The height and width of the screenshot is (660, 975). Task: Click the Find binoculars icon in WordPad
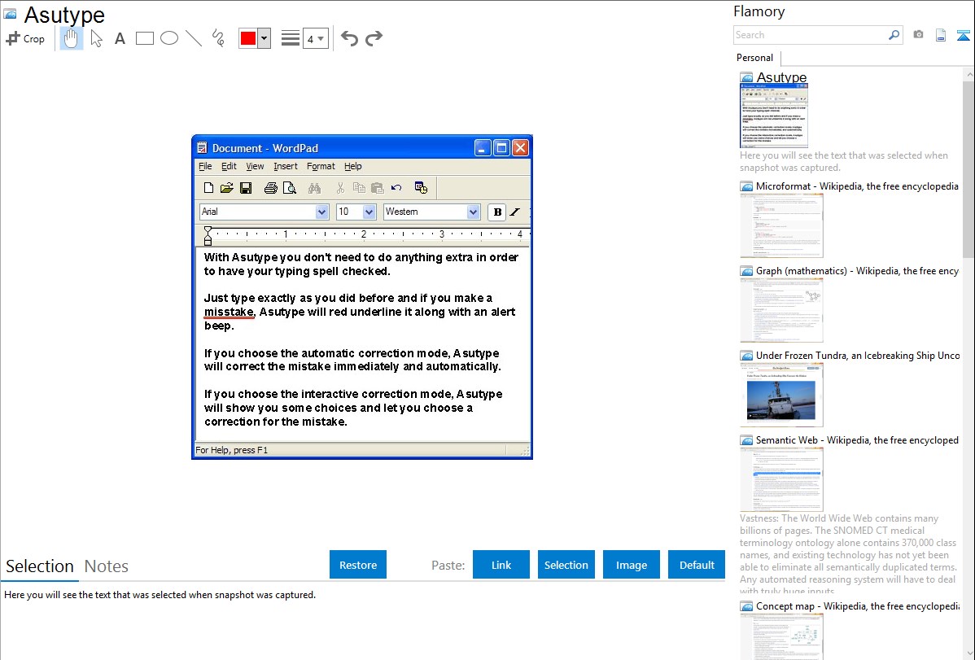314,188
